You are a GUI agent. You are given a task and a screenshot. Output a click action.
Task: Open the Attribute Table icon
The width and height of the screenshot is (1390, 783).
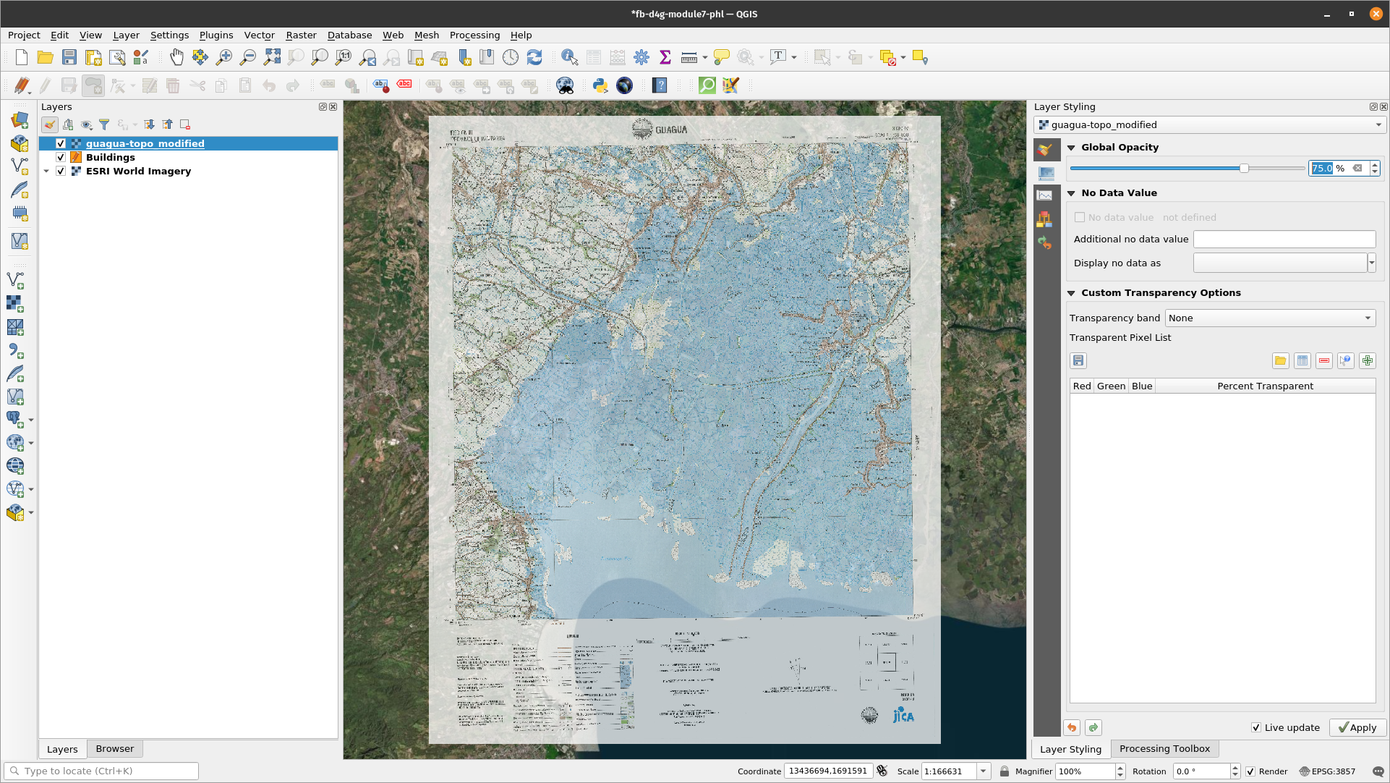pos(593,57)
